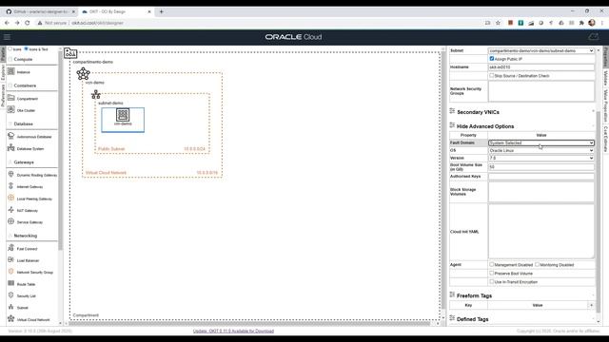Switch to the OKIT browser tab

tap(116, 11)
